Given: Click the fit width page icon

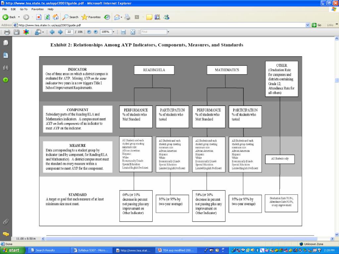Looking at the screenshot, I should pyautogui.click(x=123, y=32).
